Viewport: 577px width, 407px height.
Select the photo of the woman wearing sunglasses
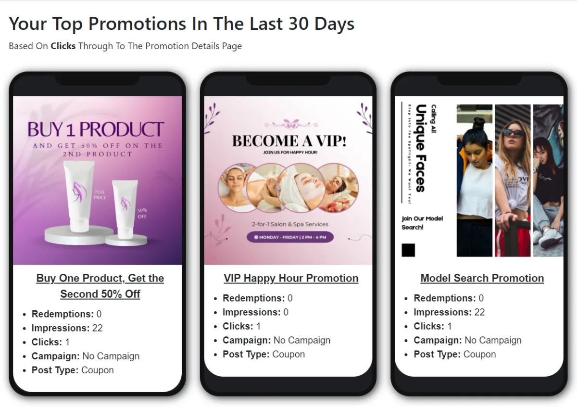(513, 180)
